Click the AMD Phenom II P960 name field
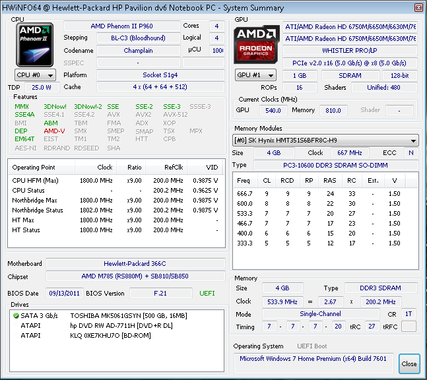The height and width of the screenshot is (380, 427). (121, 26)
